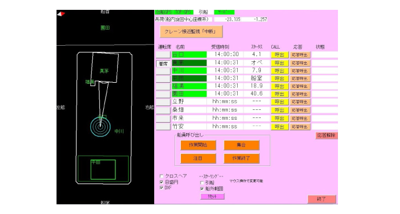
Task: Click the 引船 status indicator at the top
Action: click(203, 12)
